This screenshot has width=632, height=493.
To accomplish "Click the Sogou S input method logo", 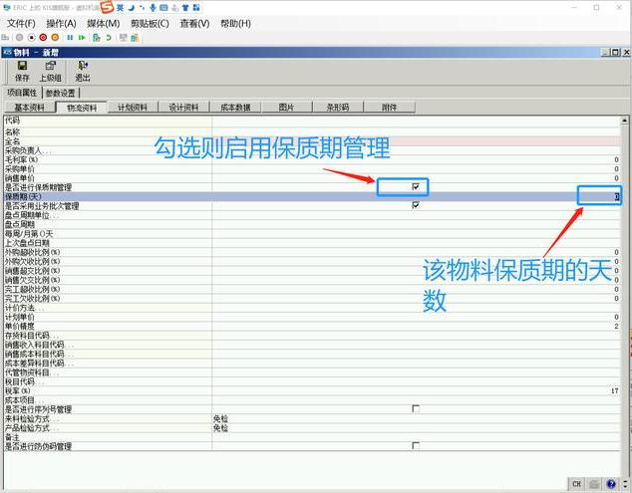I will 108,7.
